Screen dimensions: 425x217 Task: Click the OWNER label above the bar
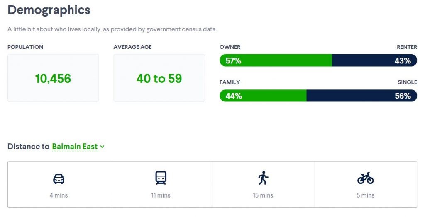click(x=230, y=47)
